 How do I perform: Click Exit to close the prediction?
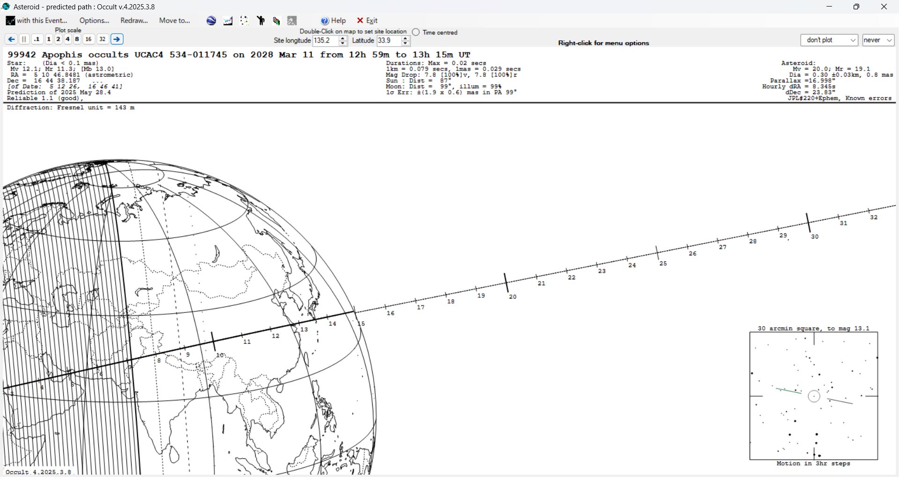click(367, 21)
